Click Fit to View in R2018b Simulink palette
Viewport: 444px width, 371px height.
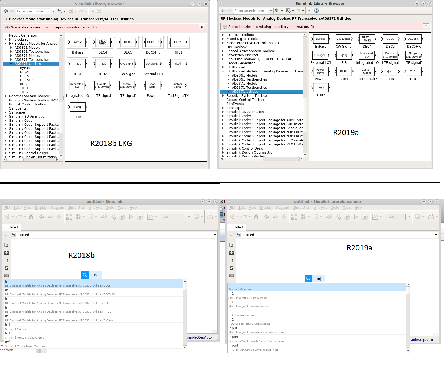[6, 253]
